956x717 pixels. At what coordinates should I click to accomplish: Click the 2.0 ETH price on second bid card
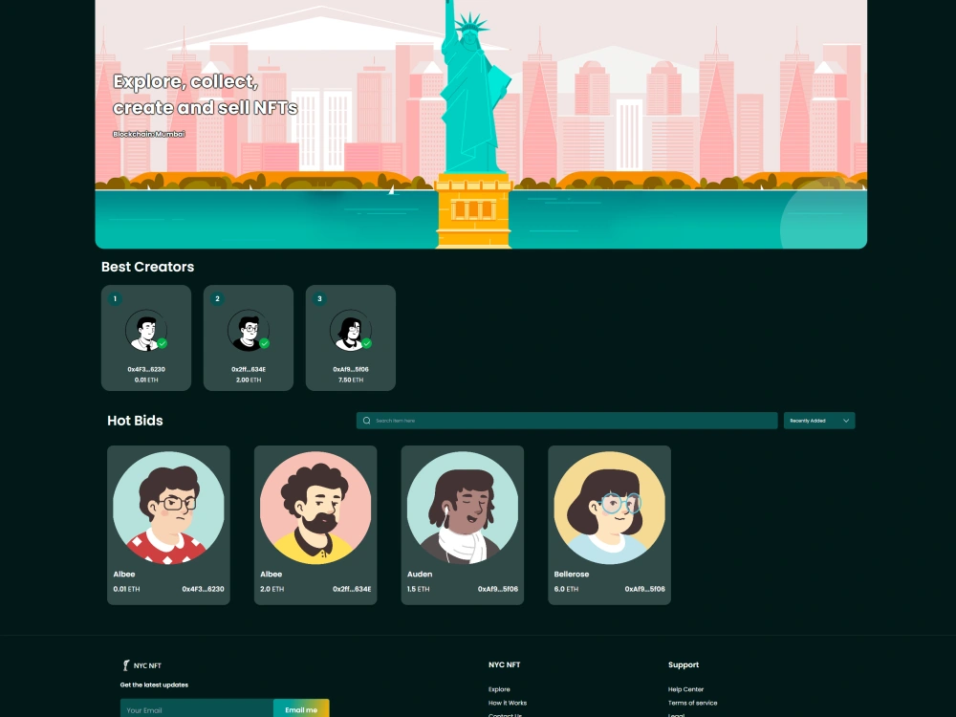(x=272, y=589)
